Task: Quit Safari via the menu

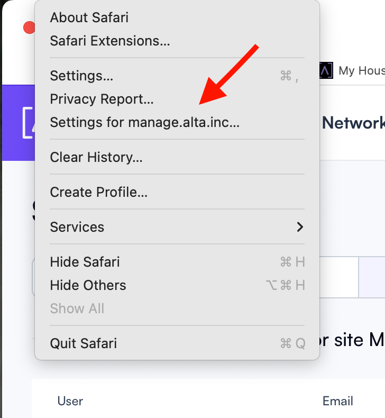Action: (177, 343)
